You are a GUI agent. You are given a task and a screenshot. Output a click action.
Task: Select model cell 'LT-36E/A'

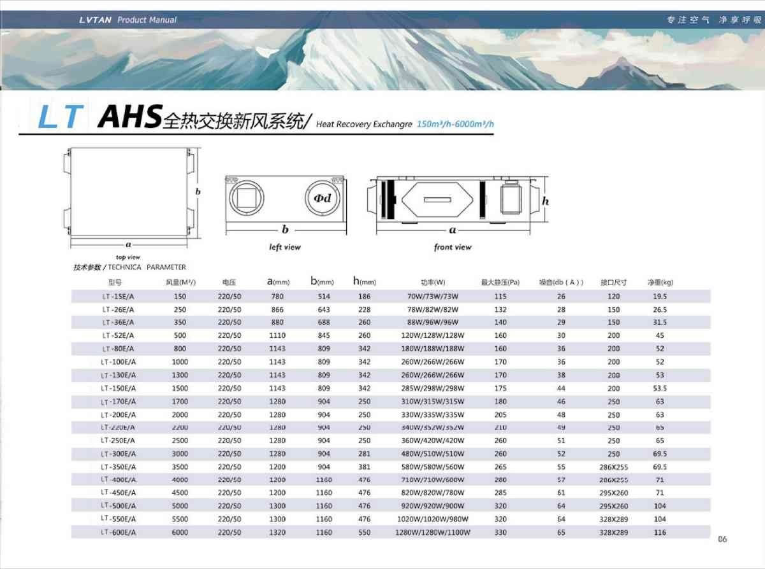(x=118, y=322)
